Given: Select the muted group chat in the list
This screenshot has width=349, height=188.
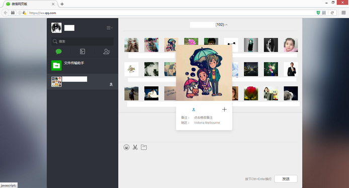Looking at the screenshot, I should pyautogui.click(x=82, y=81).
